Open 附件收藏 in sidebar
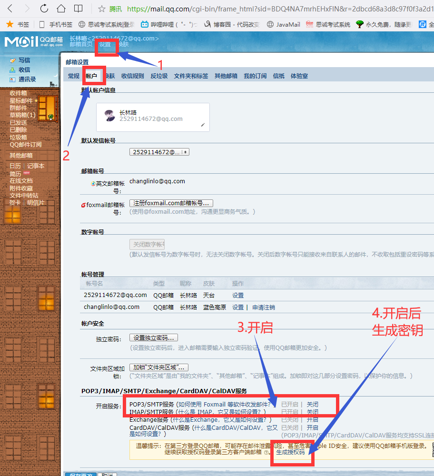 (21, 188)
